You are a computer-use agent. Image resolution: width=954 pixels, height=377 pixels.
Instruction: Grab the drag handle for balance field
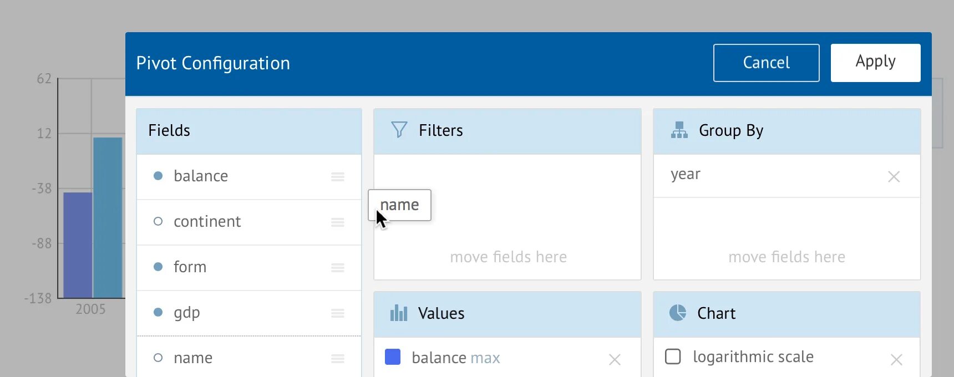[x=337, y=177]
